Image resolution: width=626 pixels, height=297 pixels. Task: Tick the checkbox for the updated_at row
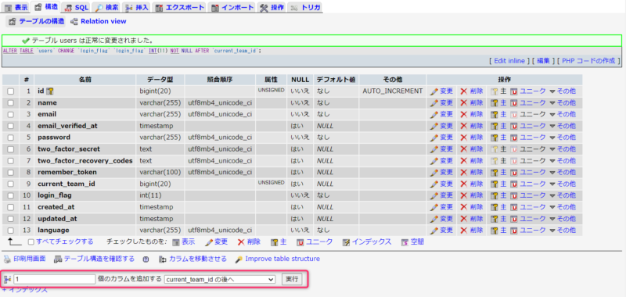tap(11, 219)
